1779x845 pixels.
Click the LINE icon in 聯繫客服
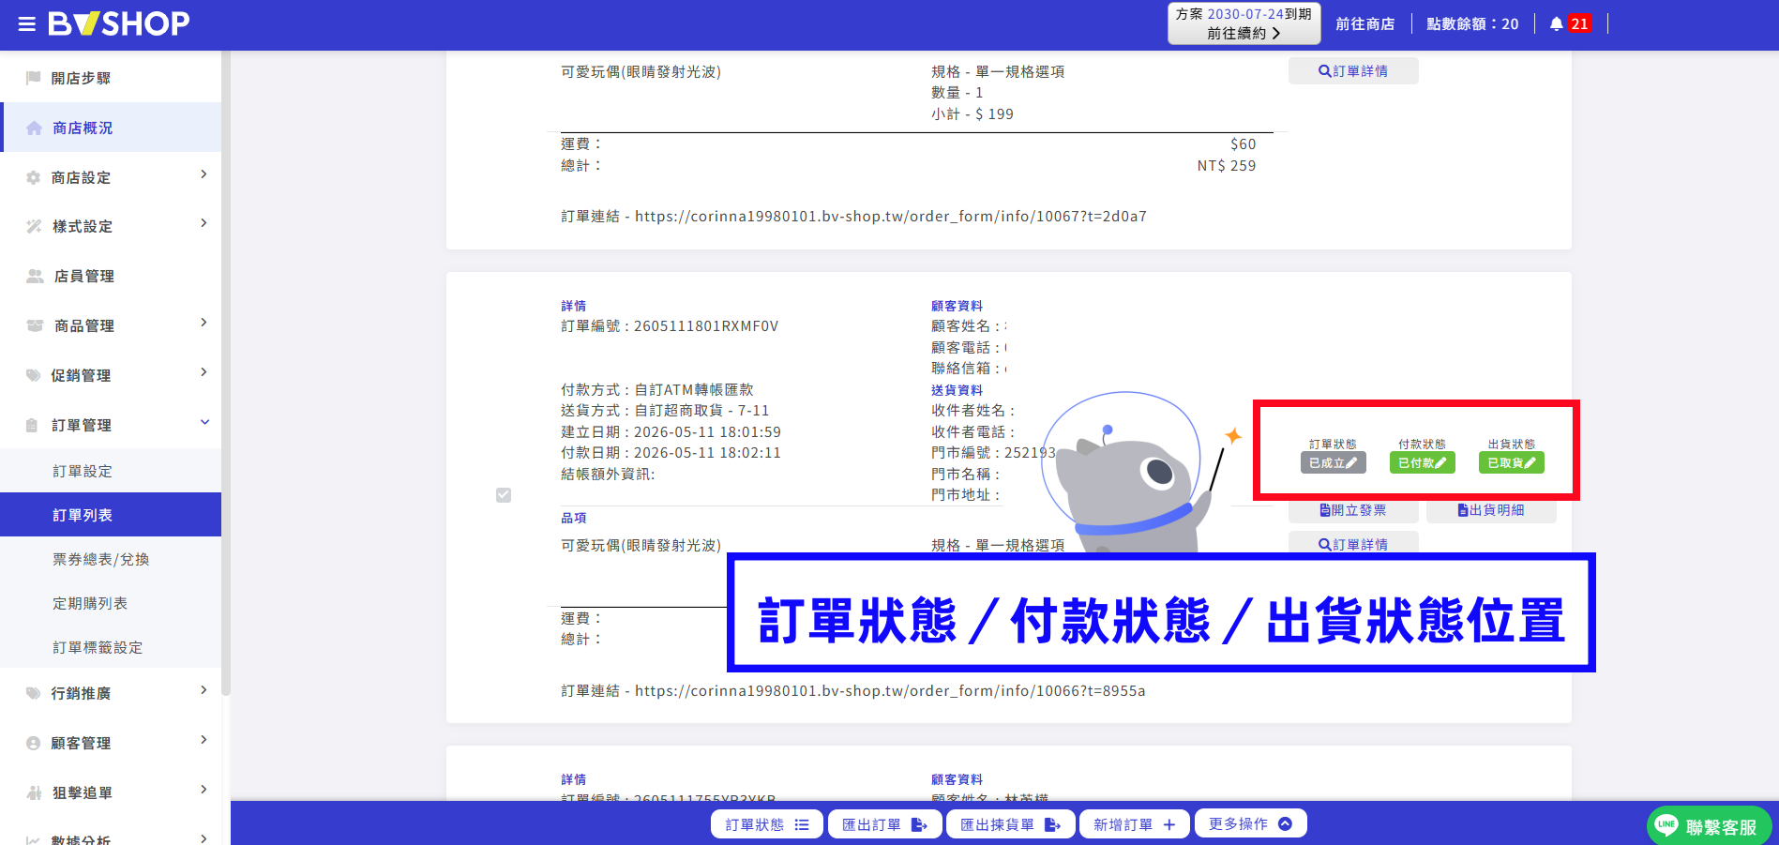(x=1666, y=825)
